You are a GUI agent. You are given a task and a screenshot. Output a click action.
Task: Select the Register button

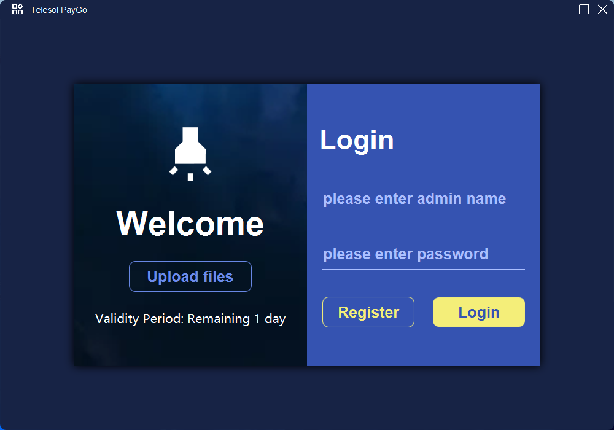(x=368, y=312)
